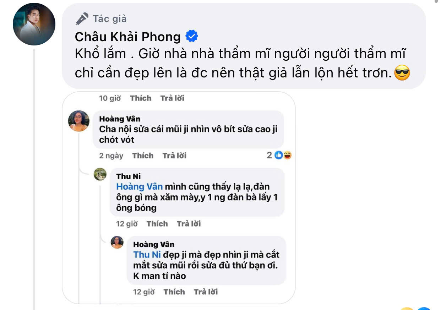The width and height of the screenshot is (441, 310).
Task: Click the Tác giả author label
Action: 110,19
